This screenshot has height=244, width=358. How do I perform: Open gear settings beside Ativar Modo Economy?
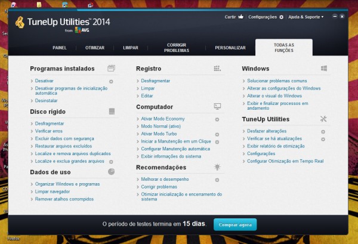(x=217, y=119)
